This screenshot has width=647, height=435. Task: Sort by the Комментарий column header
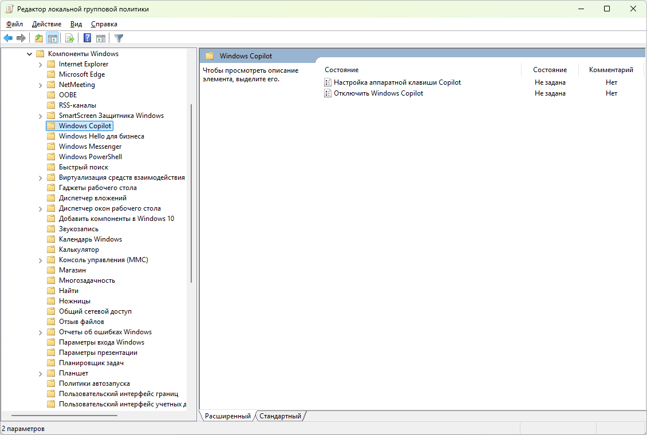coord(611,70)
